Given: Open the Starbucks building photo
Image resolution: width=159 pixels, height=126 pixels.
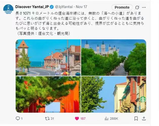Looking at the screenshot, I should (113, 94).
